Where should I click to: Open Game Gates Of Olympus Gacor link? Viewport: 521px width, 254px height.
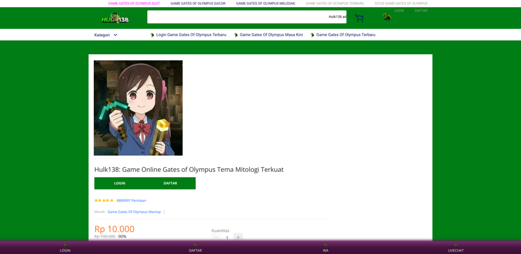[x=198, y=3]
